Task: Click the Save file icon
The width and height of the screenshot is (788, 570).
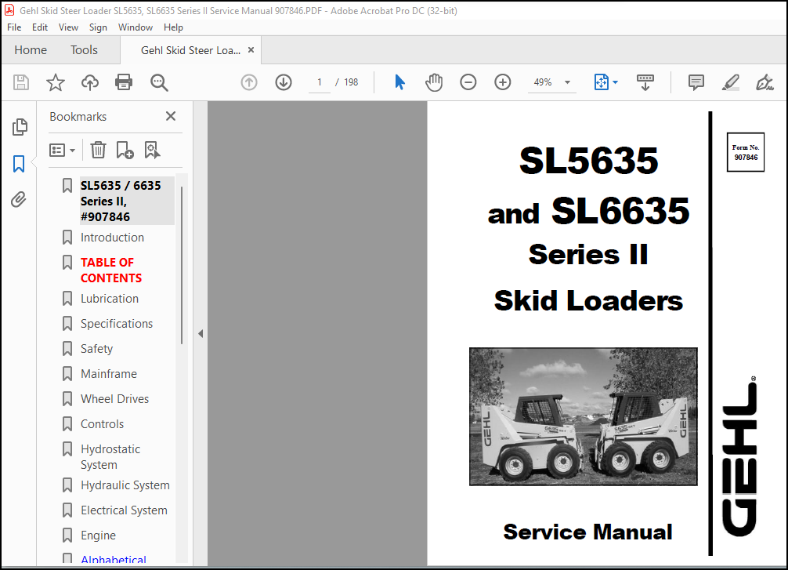Action: tap(21, 82)
